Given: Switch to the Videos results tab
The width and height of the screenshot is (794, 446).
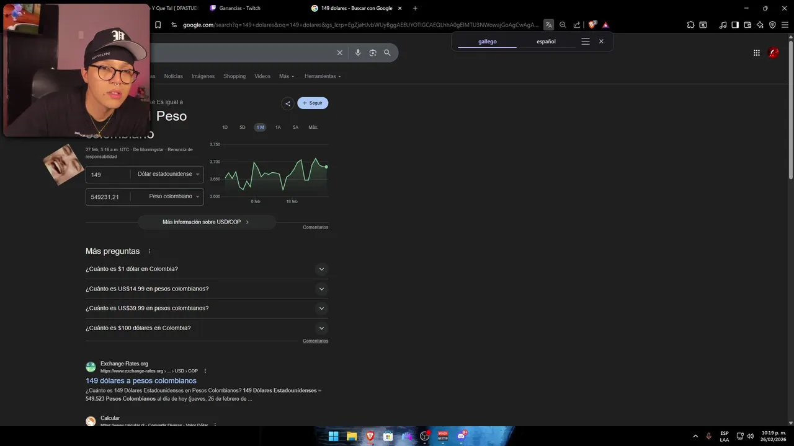Looking at the screenshot, I should [x=262, y=76].
